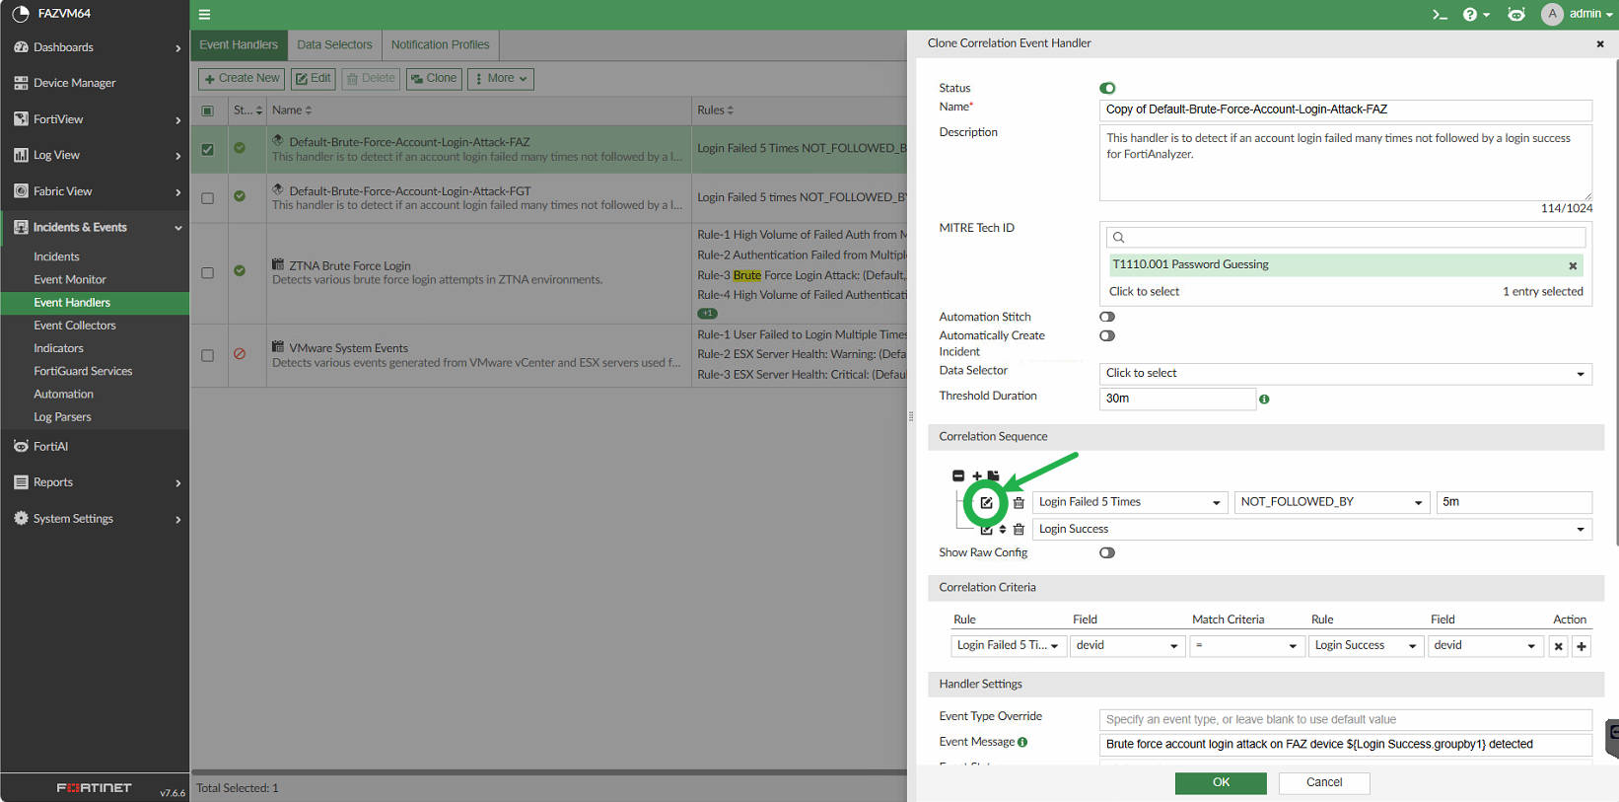
Task: Add a correlation criteria row with plus
Action: coord(1582,647)
